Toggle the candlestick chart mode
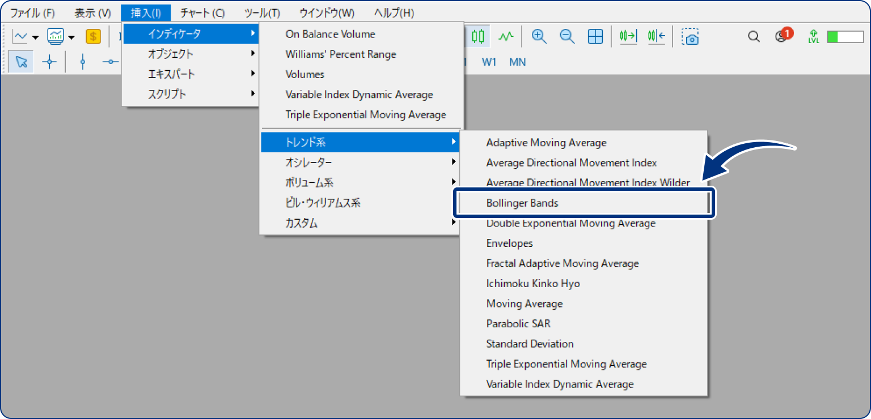Viewport: 871px width, 419px height. (478, 37)
